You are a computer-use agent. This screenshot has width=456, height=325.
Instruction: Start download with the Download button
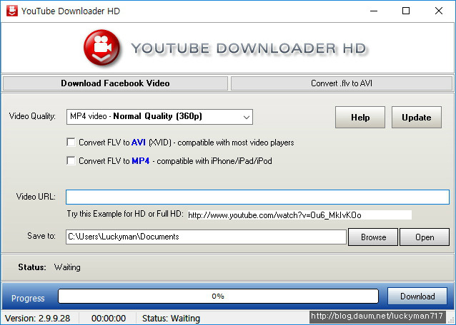coord(417,296)
